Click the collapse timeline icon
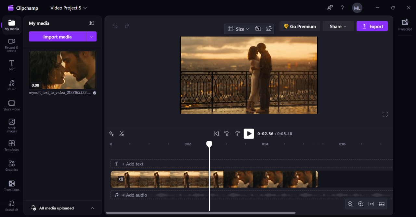 (382, 204)
